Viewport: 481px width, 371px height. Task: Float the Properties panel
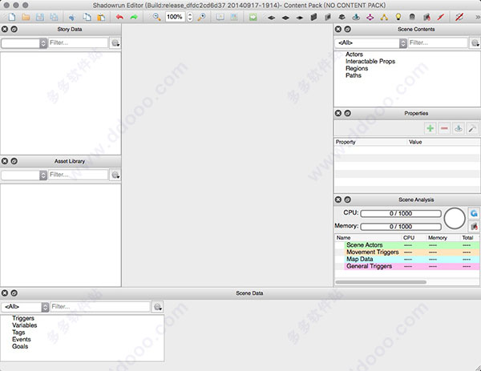pos(348,113)
